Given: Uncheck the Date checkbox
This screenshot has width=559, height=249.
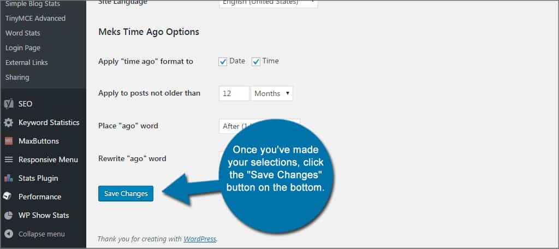Looking at the screenshot, I should coord(223,62).
